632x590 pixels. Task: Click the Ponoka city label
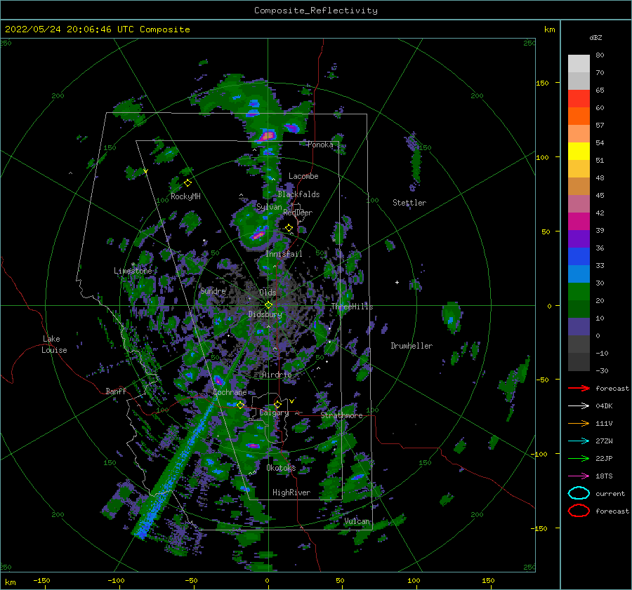tap(320, 145)
